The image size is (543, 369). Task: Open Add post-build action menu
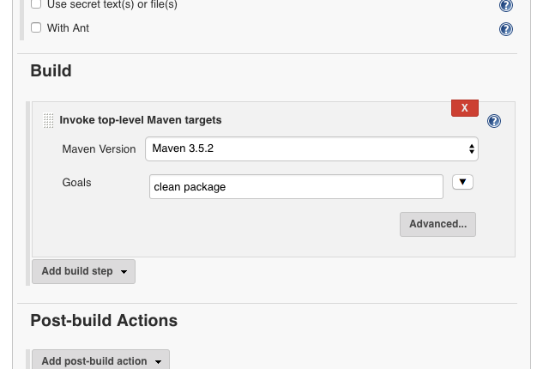100,360
